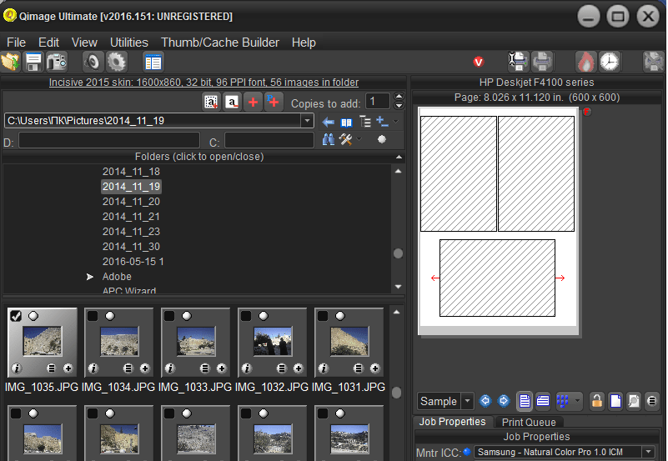
Task: Open the folder path dropdown
Action: 307,121
